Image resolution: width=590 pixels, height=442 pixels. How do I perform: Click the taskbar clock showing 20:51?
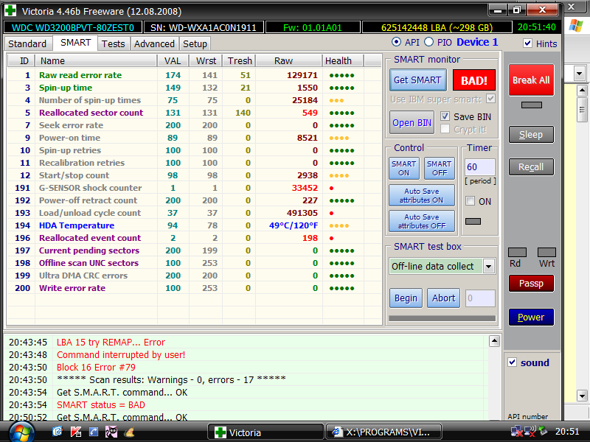[x=567, y=432]
